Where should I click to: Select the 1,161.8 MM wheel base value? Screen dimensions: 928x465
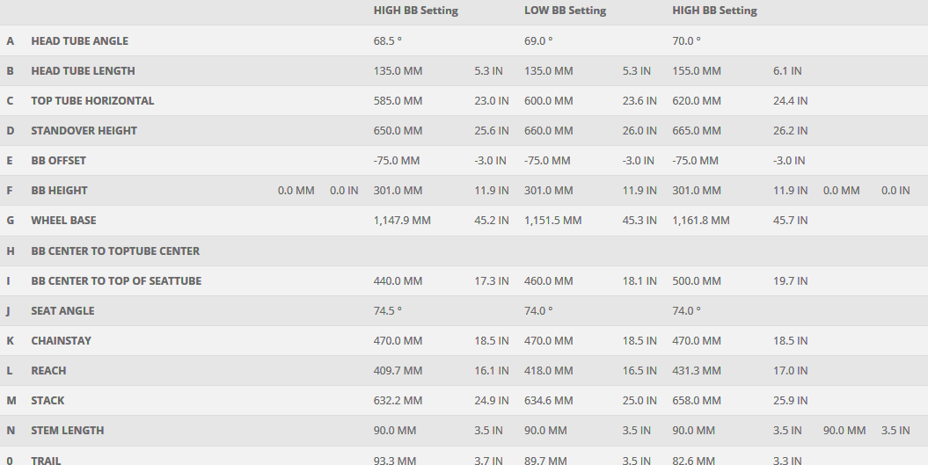point(701,221)
